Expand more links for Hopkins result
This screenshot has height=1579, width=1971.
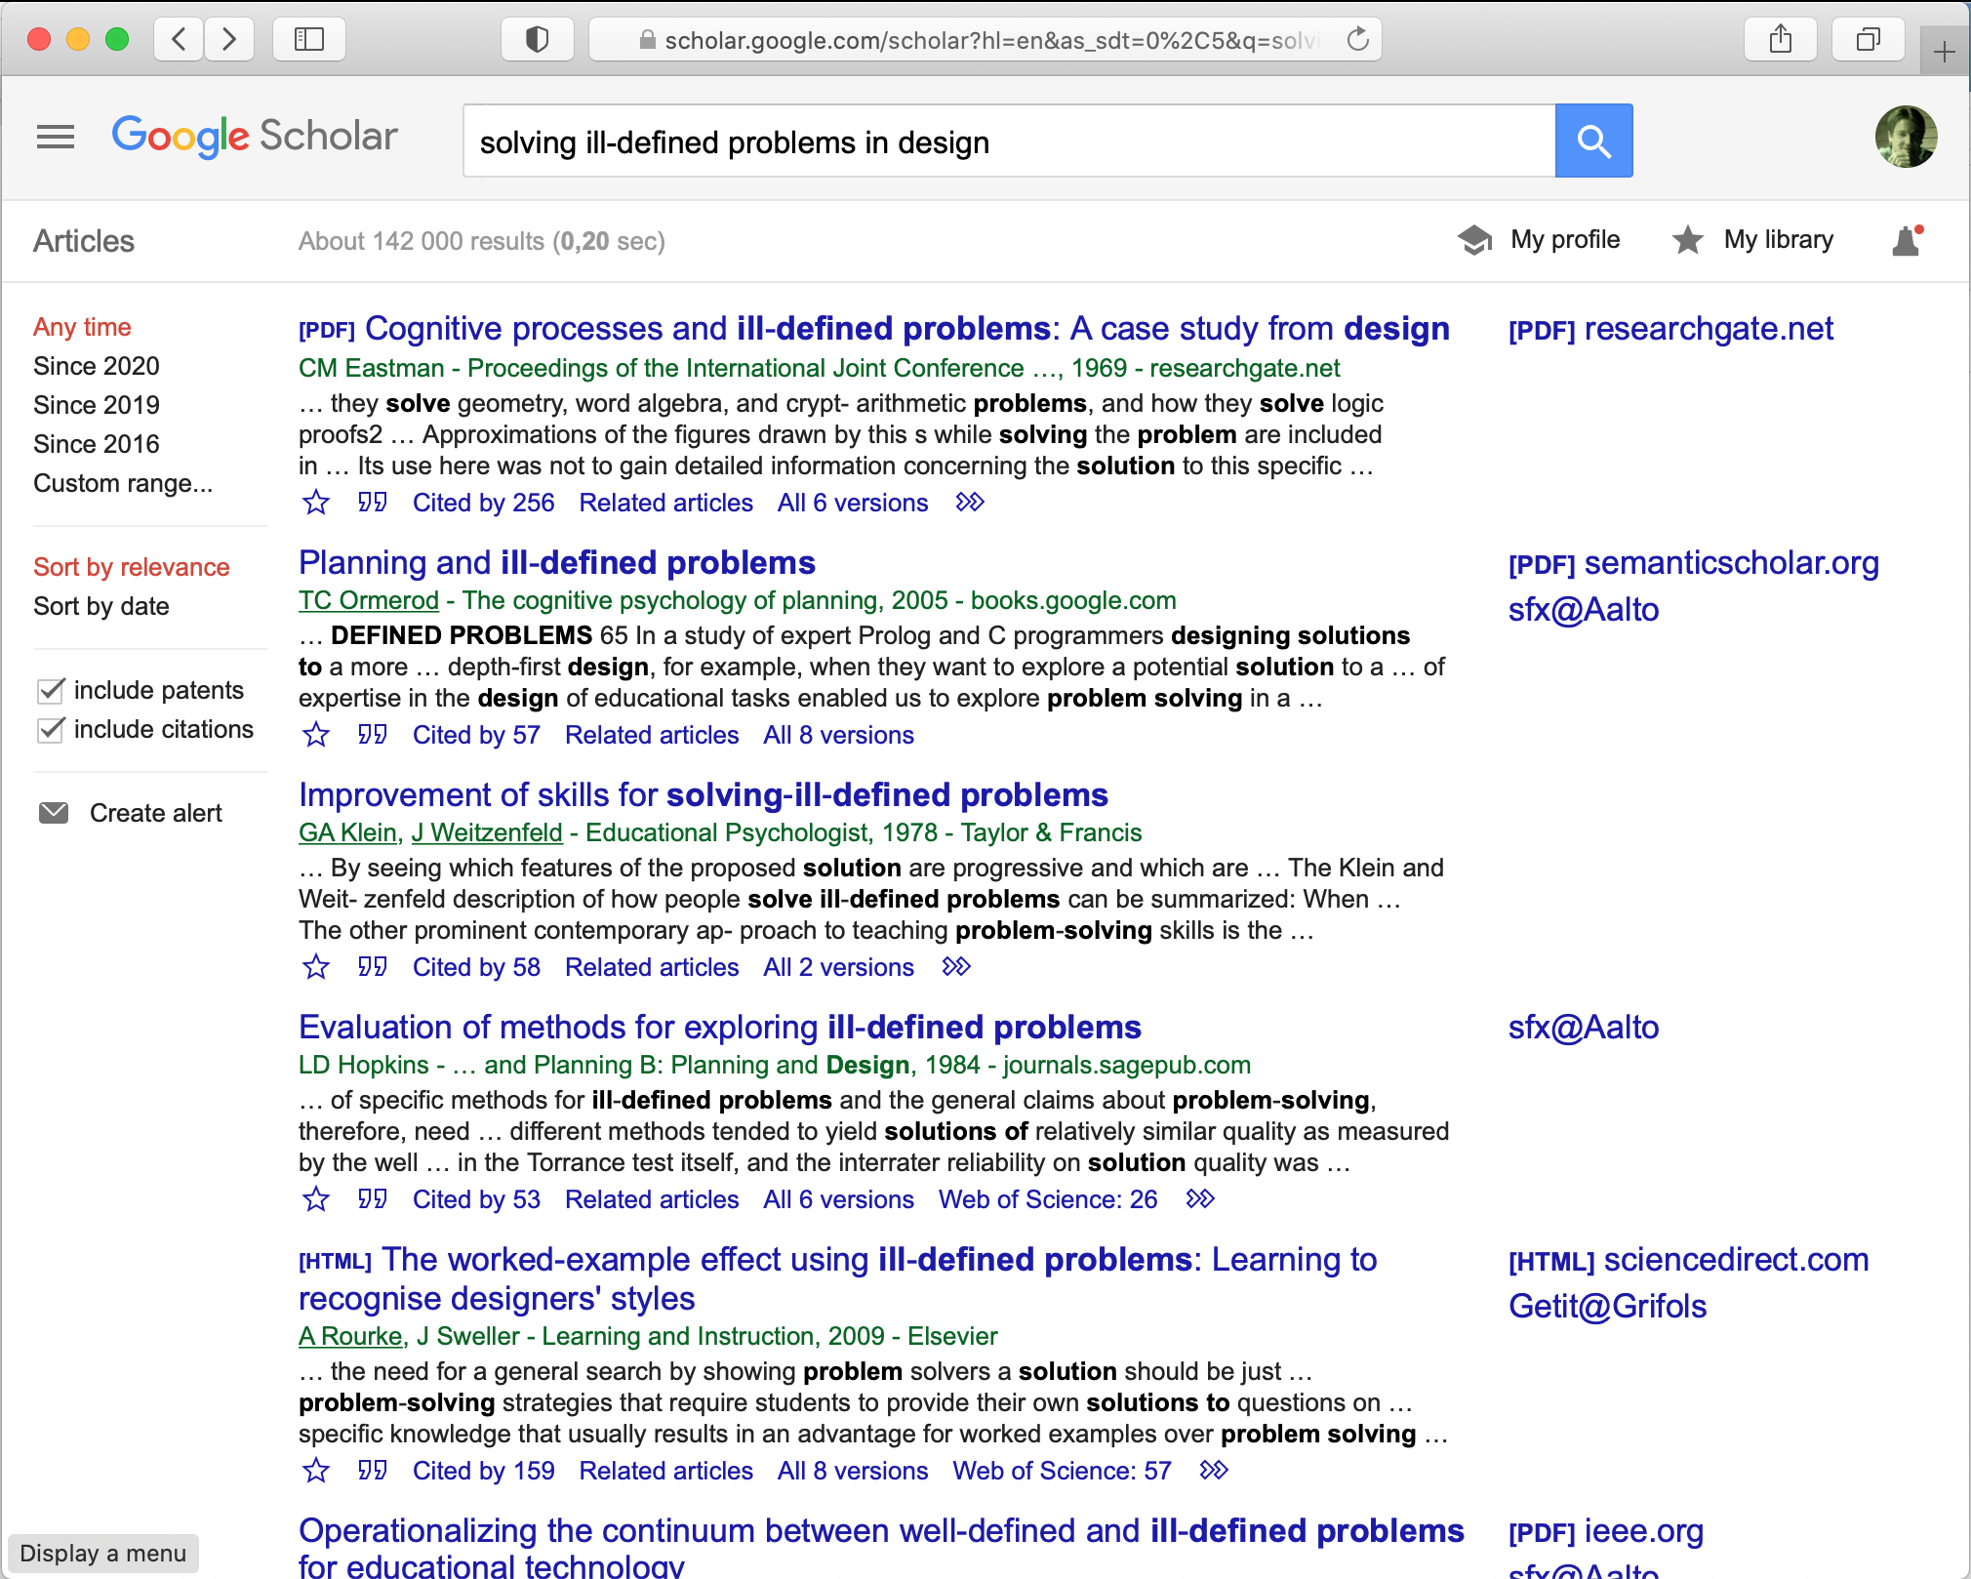1200,1199
